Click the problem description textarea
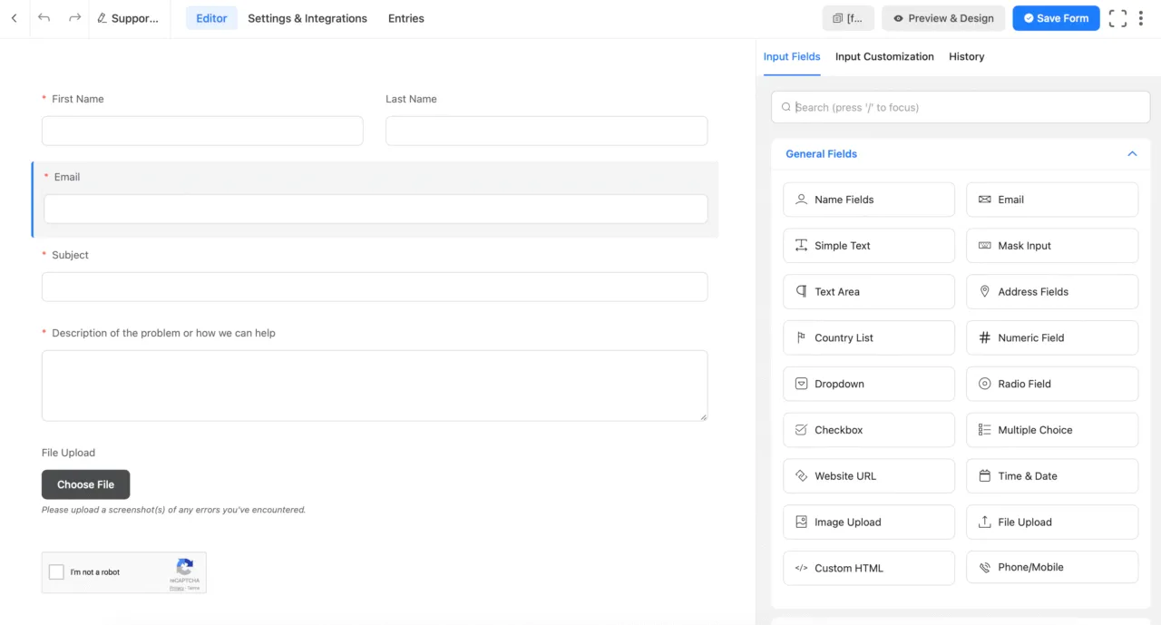 (x=375, y=386)
